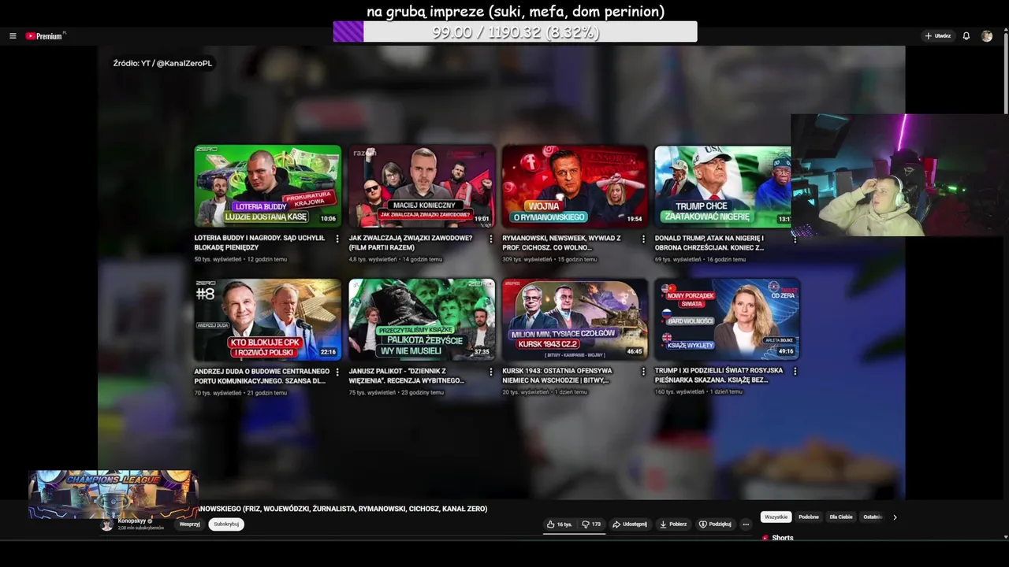Image resolution: width=1009 pixels, height=567 pixels.
Task: Click title 'JANUSZ PALIKOT - DZIENNIK Z'
Action: coord(397,371)
